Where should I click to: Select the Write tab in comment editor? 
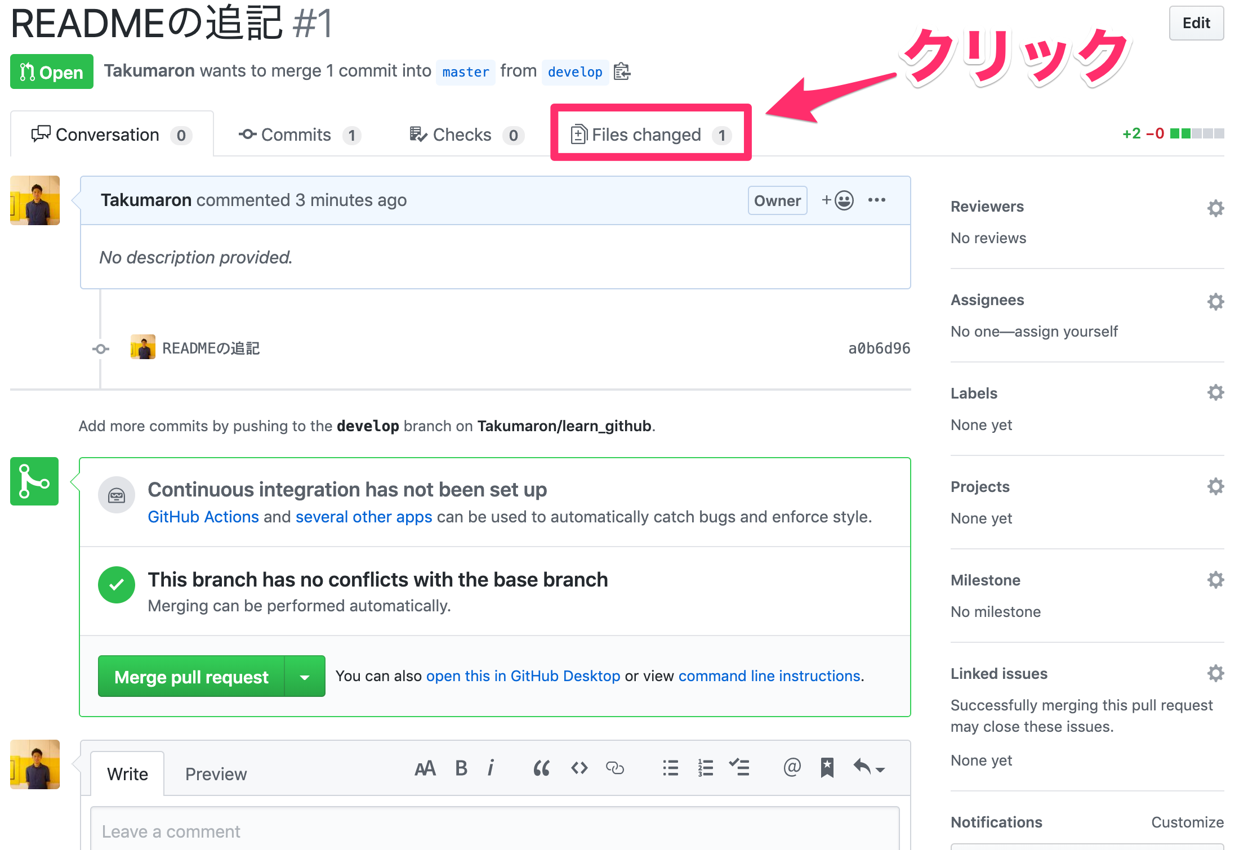(127, 774)
